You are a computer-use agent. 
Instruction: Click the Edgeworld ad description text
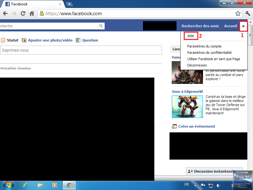(x=225, y=105)
